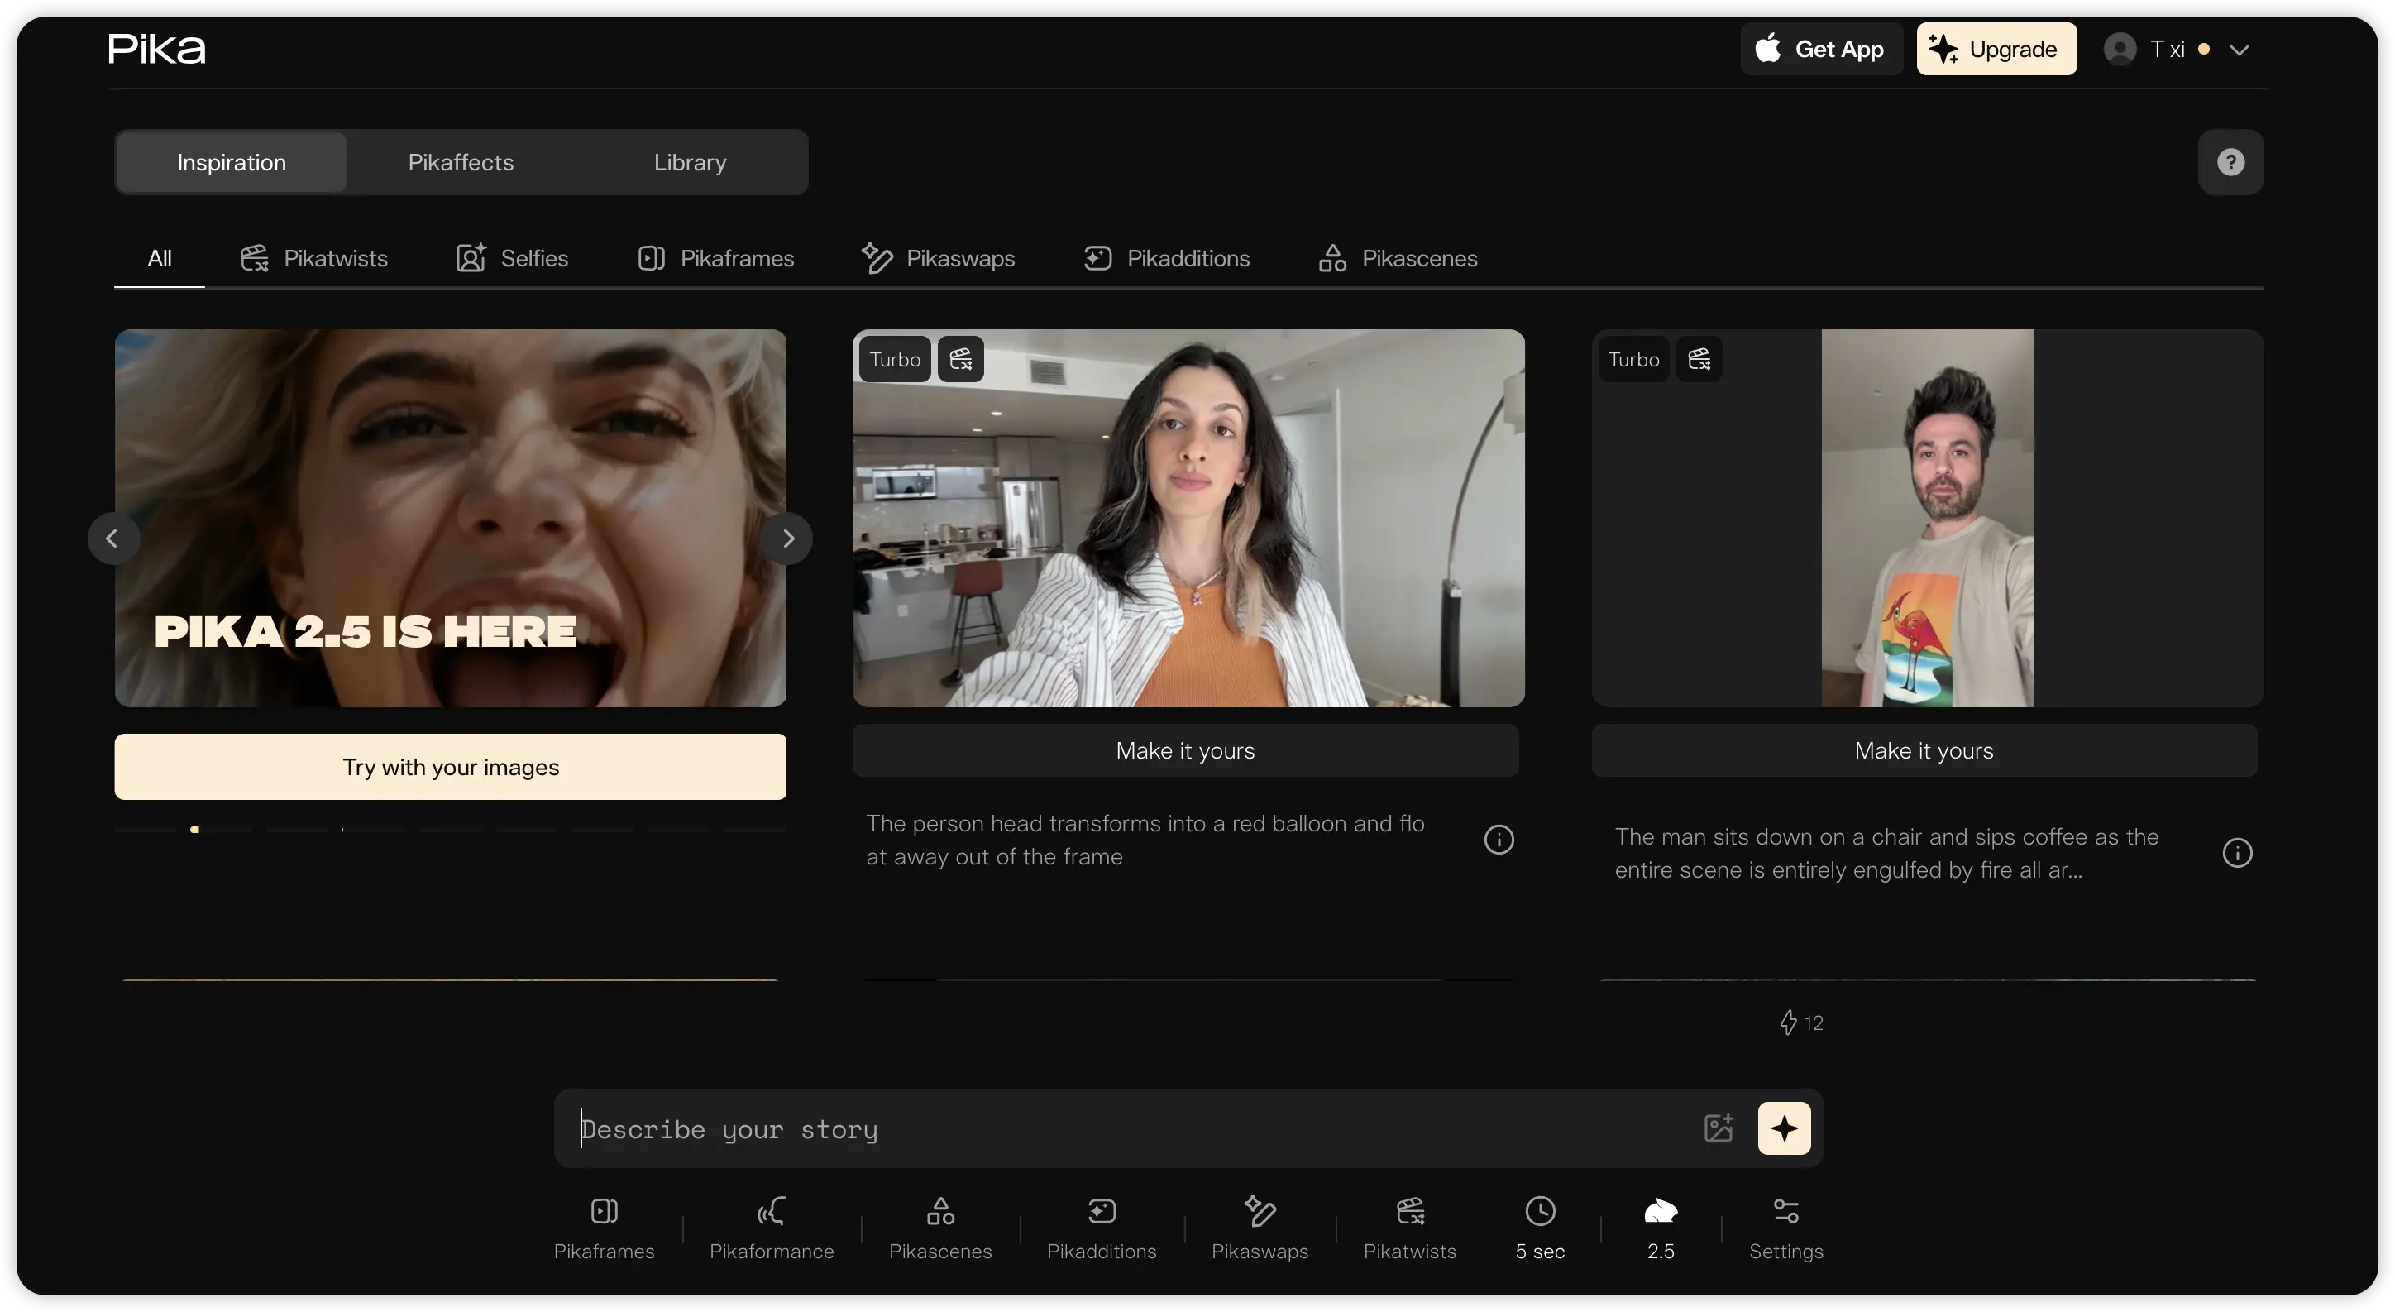The width and height of the screenshot is (2395, 1312).
Task: Go to next carousel slide arrow
Action: coord(787,538)
